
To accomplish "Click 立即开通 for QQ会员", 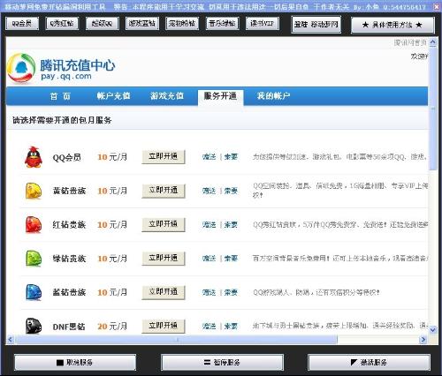I will (164, 157).
